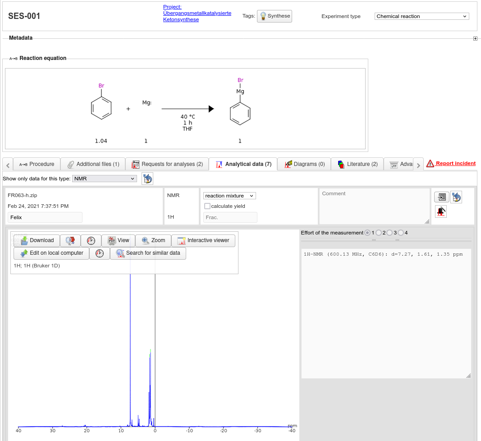
Task: Click into the Comment text field
Action: 374,206
